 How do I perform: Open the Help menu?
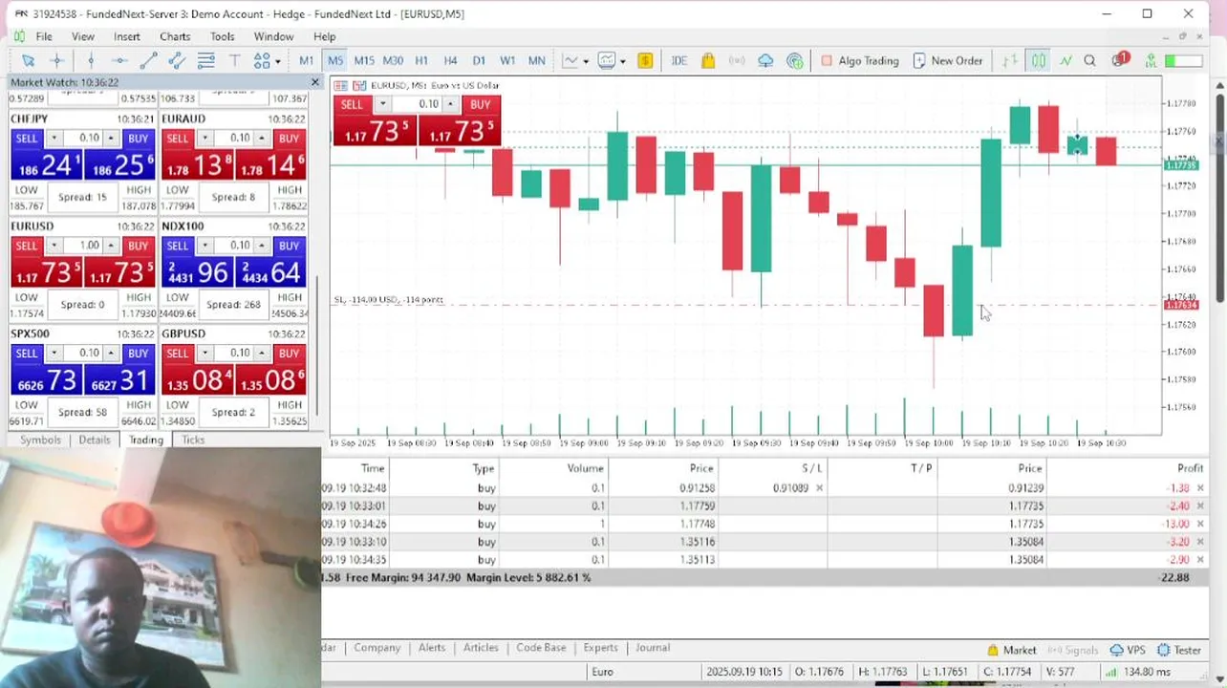coord(325,36)
